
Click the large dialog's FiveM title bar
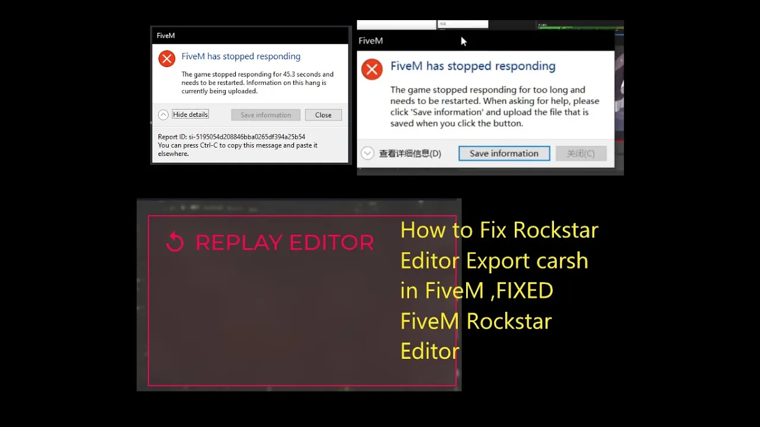(x=486, y=40)
